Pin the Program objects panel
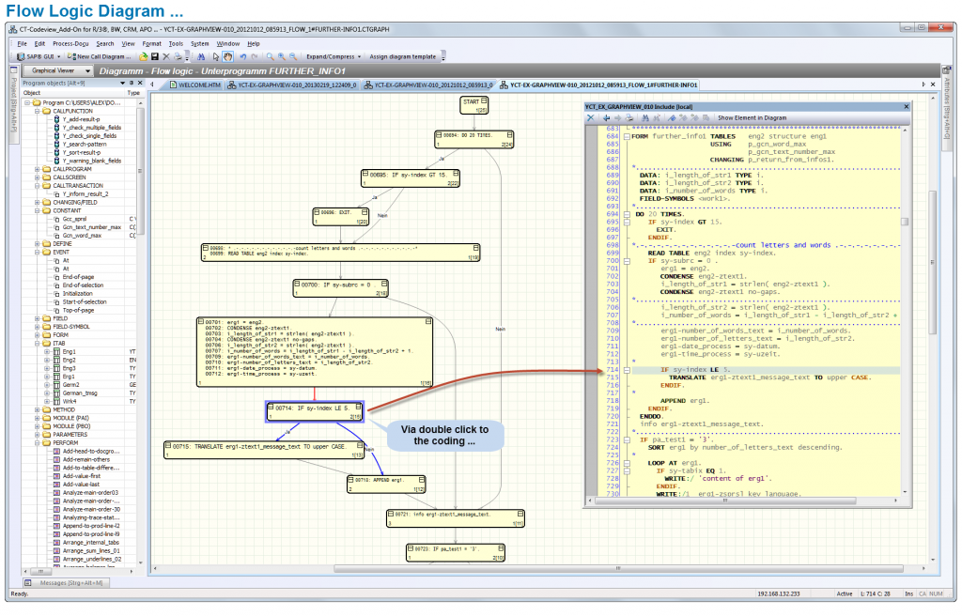The image size is (962, 616). (132, 82)
